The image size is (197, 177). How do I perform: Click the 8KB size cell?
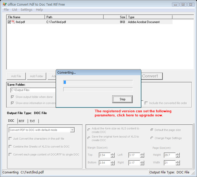(x=122, y=22)
